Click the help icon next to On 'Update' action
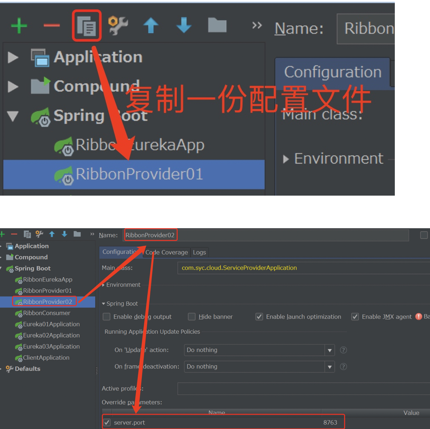Image resolution: width=430 pixels, height=429 pixels. coord(343,350)
